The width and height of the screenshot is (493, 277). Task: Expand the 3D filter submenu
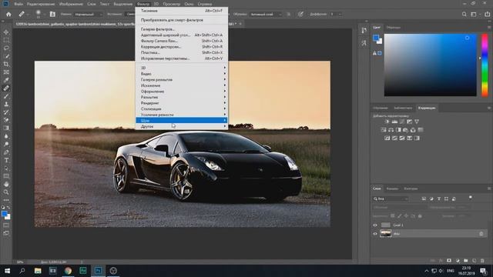tap(182, 68)
